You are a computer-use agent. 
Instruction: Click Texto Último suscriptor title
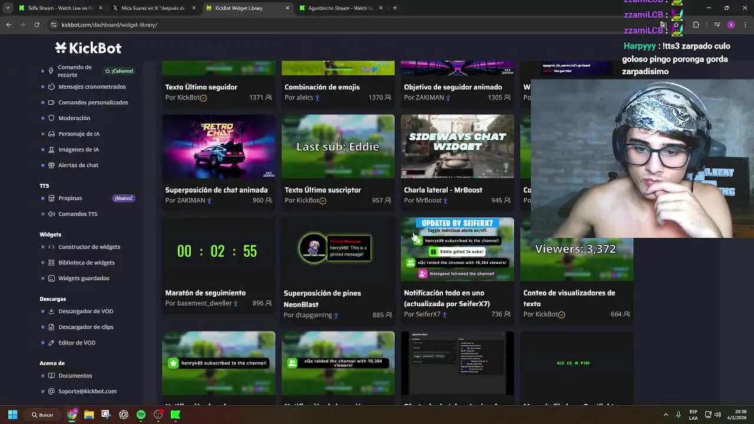pyautogui.click(x=323, y=190)
